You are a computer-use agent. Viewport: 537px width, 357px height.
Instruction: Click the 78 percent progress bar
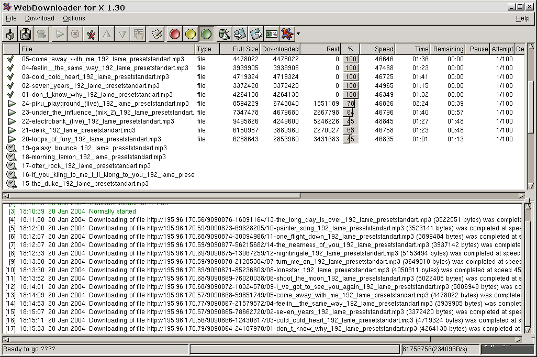click(351, 104)
